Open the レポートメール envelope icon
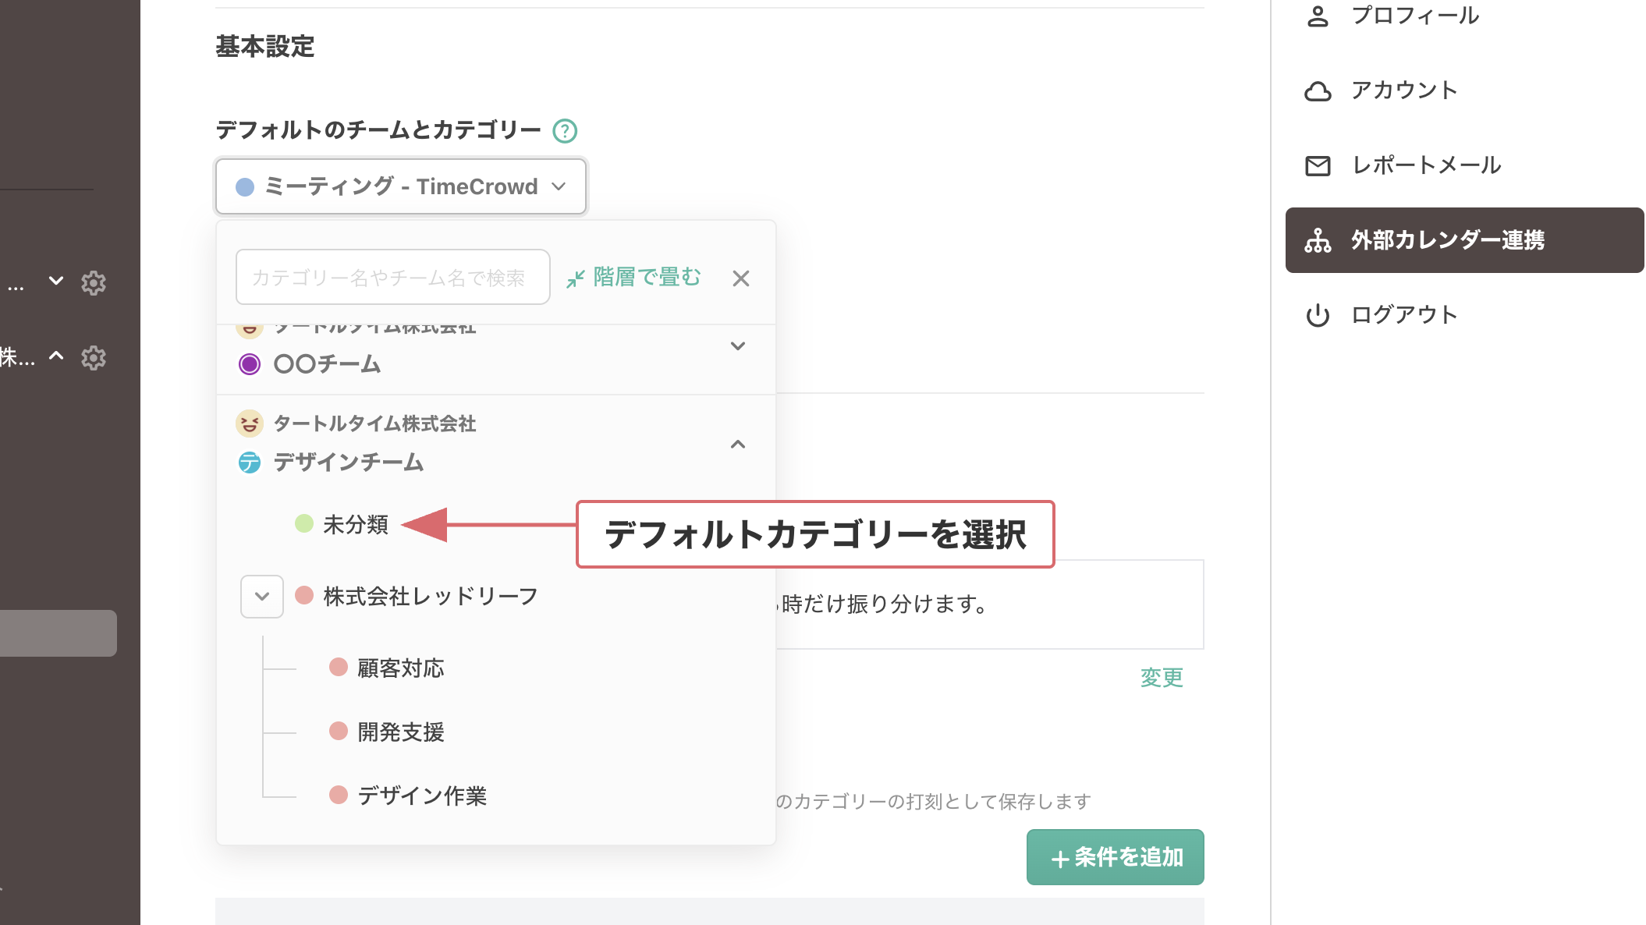 [x=1318, y=165]
